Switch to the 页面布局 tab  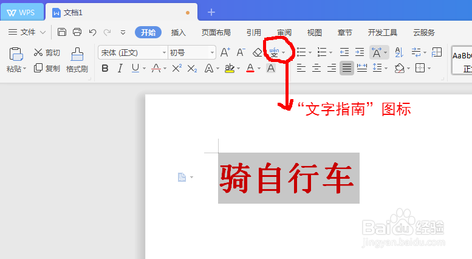(216, 32)
